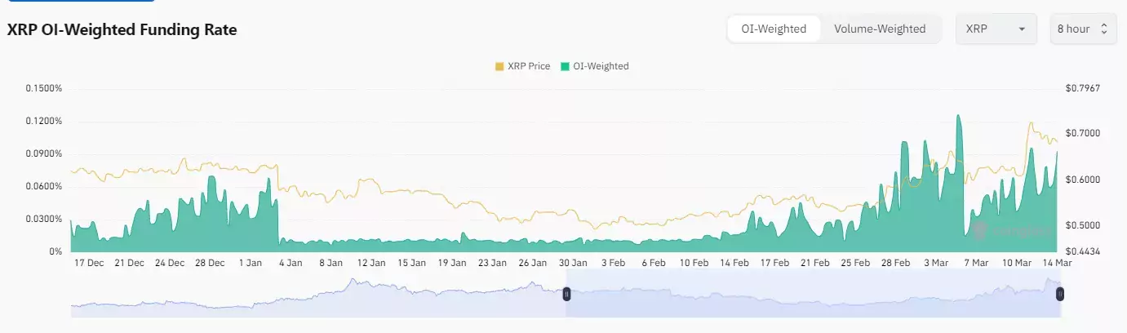Toggle XRP Price legend series
The width and height of the screenshot is (1127, 333).
coord(522,66)
